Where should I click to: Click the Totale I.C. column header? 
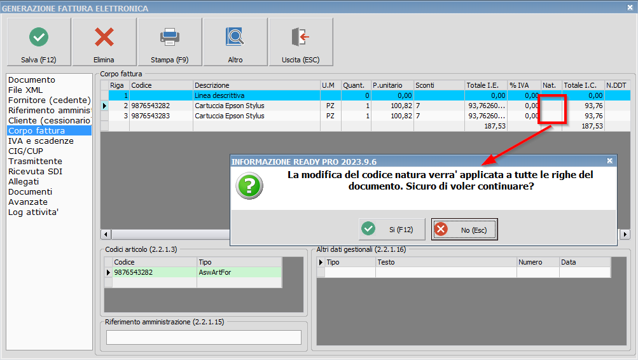pos(583,85)
